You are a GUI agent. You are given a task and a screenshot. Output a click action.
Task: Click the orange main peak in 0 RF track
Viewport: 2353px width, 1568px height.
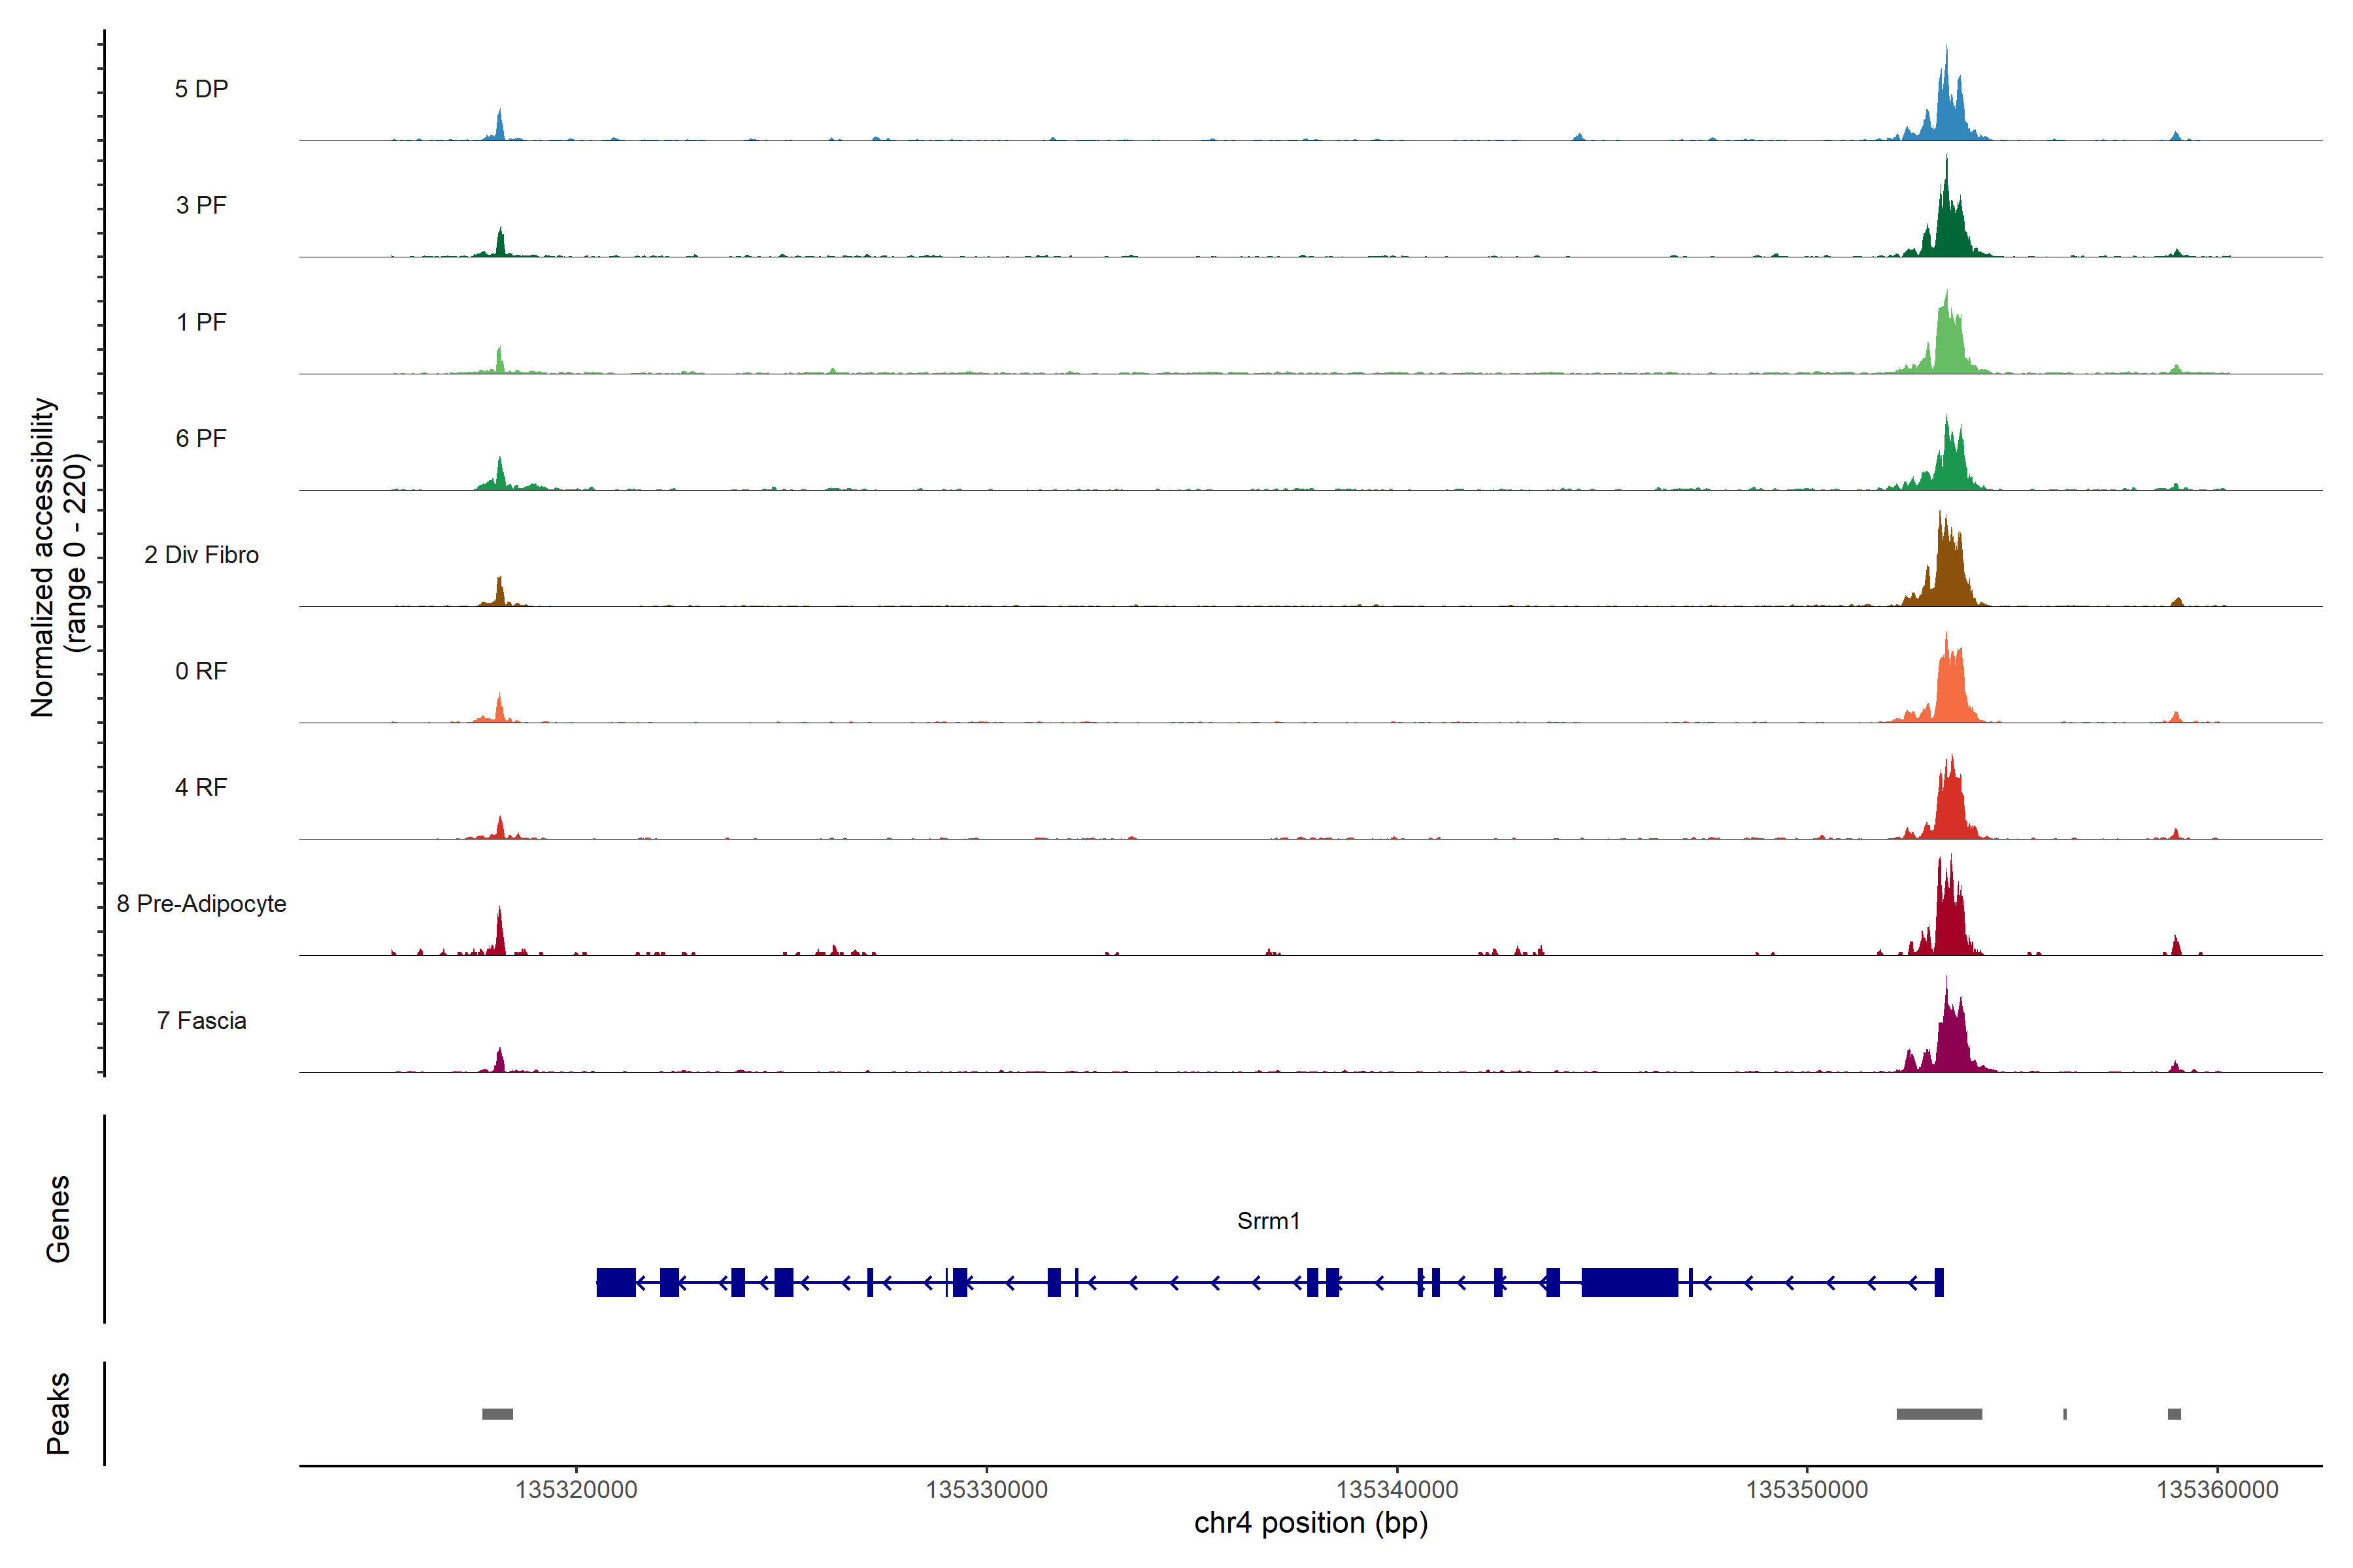pyautogui.click(x=1951, y=690)
